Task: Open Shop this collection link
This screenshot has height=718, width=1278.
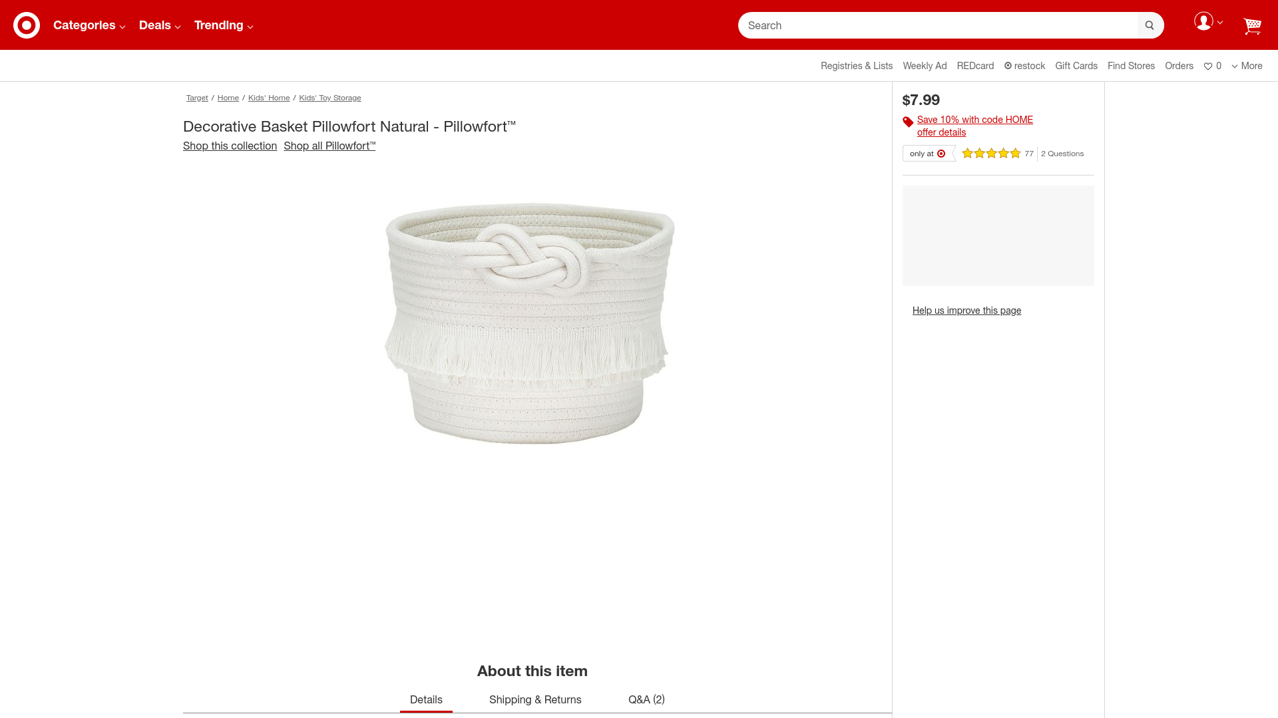Action: (230, 146)
